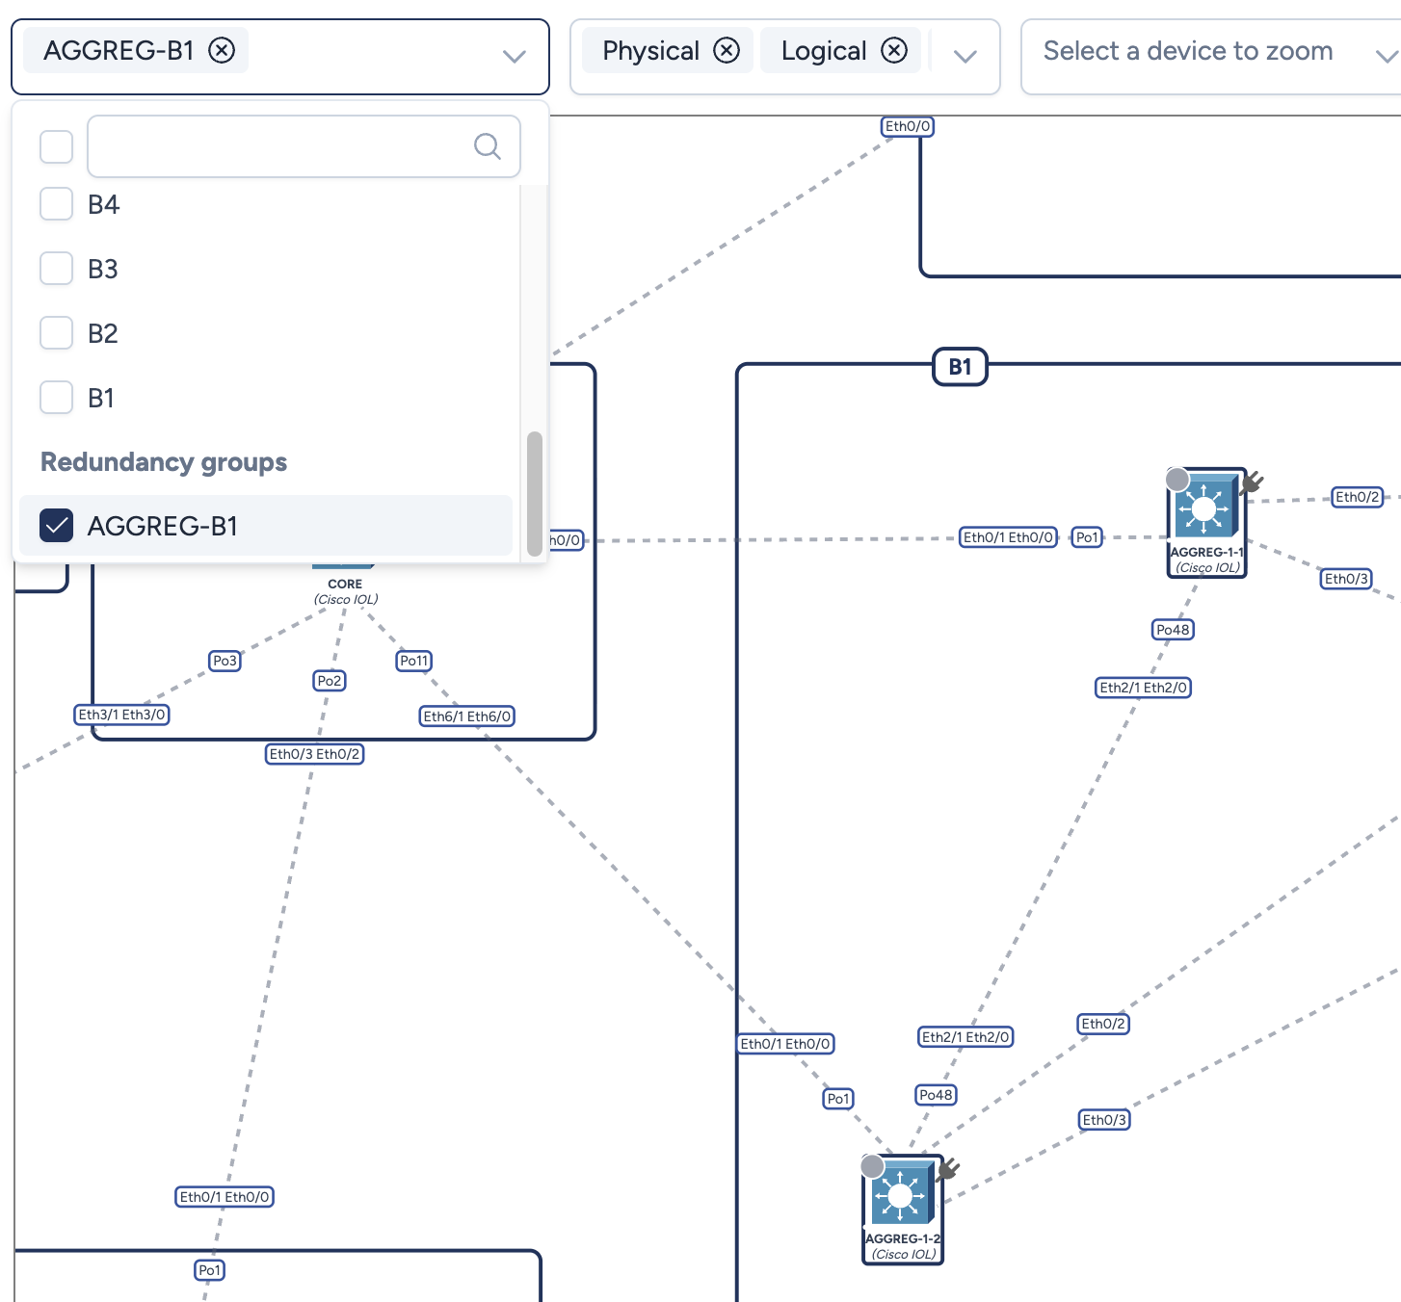Click the plug icon beside AGGREG-1-1
The image size is (1401, 1302).
coord(1252,482)
